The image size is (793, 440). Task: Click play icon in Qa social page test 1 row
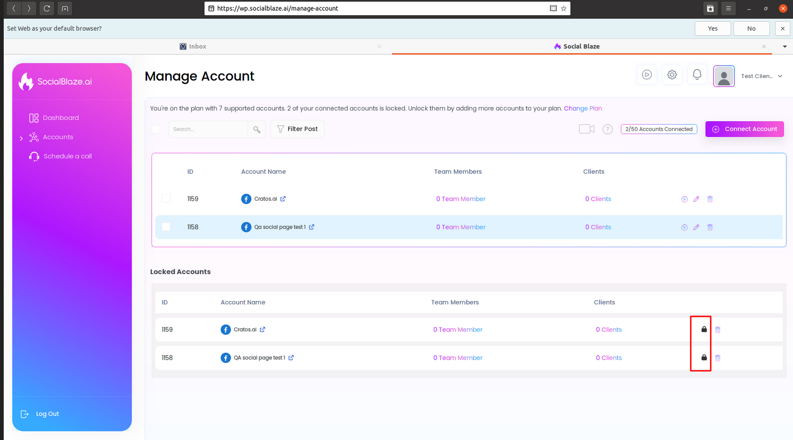point(684,228)
